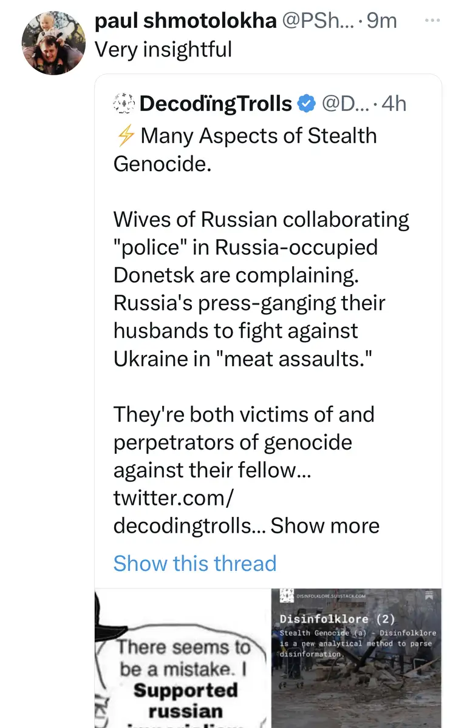464x728 pixels.
Task: Expand quoted tweet with Show more
Action: coord(325,525)
